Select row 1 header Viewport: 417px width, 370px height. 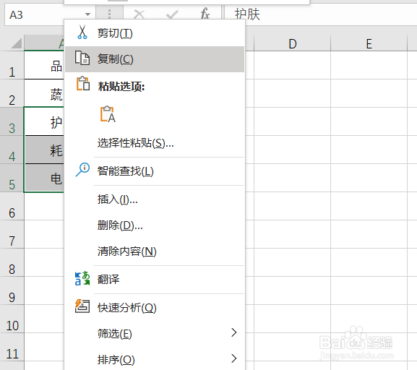(x=12, y=66)
